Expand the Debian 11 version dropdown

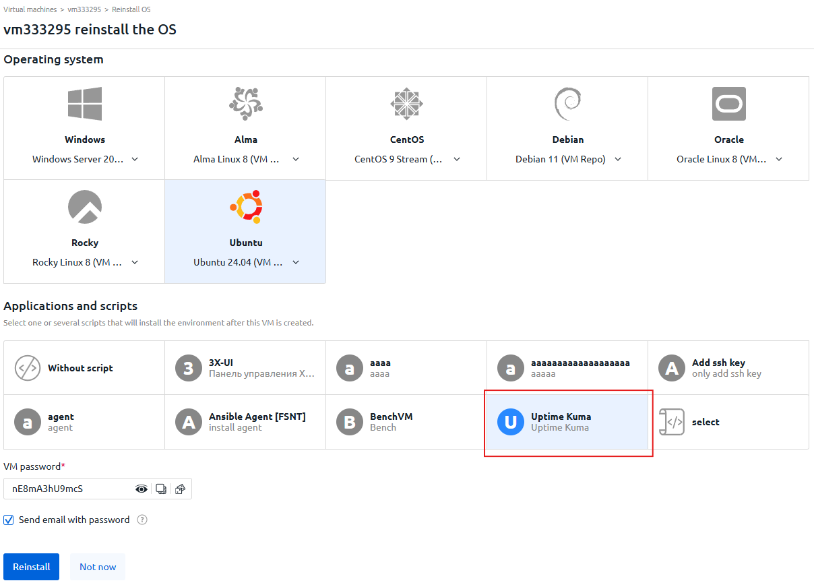point(618,159)
